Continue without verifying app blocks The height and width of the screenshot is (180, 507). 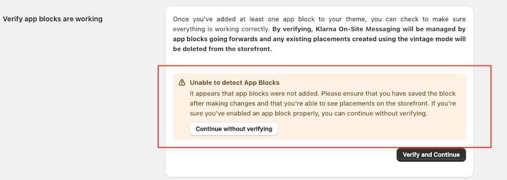coord(234,129)
